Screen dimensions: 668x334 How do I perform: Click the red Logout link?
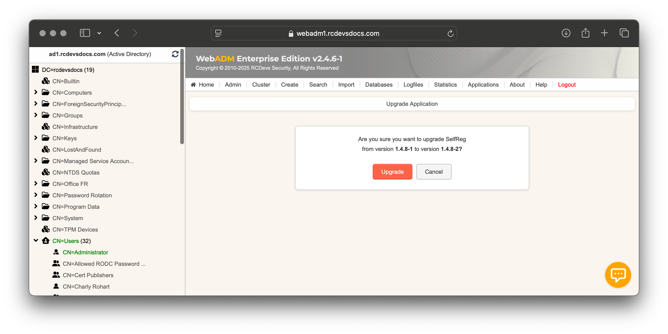pyautogui.click(x=567, y=85)
